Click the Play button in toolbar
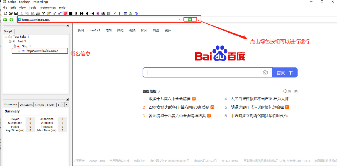The width and height of the screenshot is (337, 166). pos(76,14)
